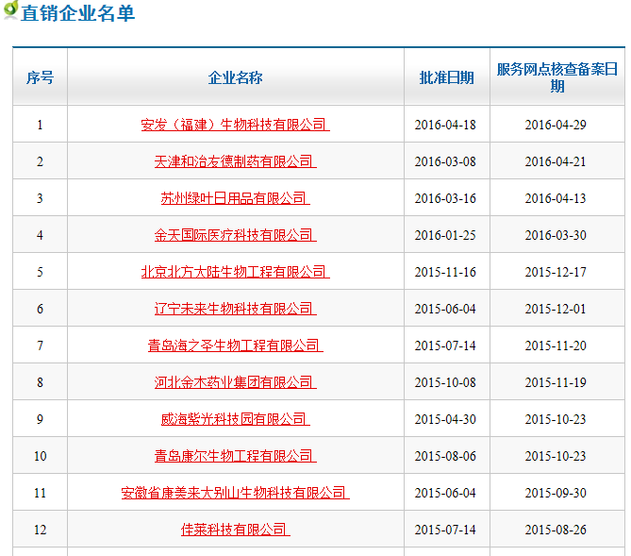
Task: Select filing date 2015-11-19 cell
Action: (556, 382)
